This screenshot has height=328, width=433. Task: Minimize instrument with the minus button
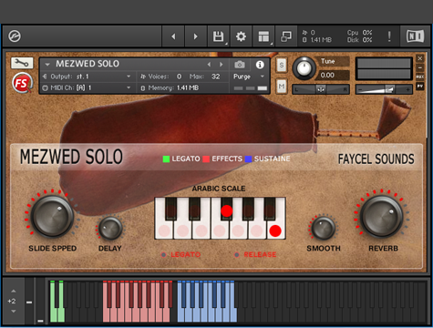click(420, 67)
